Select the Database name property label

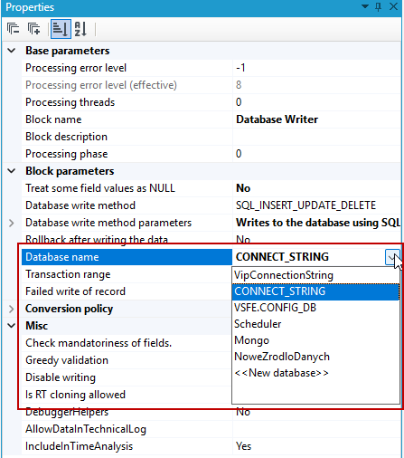[x=127, y=257]
